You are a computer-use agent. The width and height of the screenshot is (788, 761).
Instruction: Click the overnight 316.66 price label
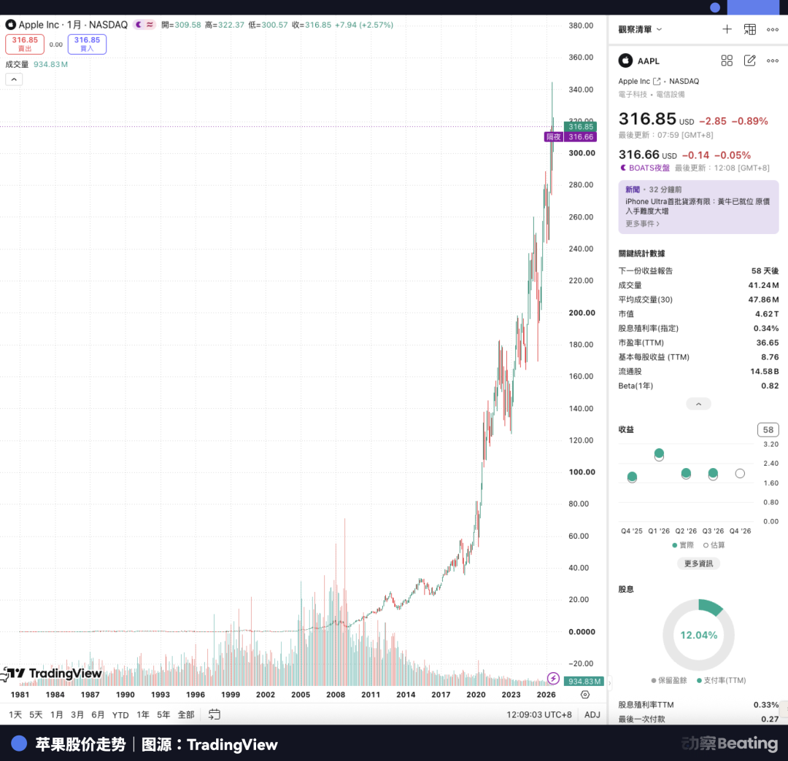(571, 136)
